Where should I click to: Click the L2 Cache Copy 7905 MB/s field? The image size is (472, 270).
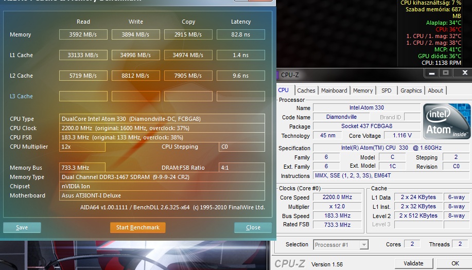click(188, 76)
